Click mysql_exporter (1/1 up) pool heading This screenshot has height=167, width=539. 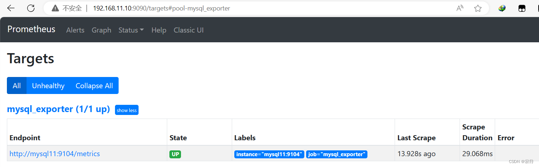coord(58,110)
